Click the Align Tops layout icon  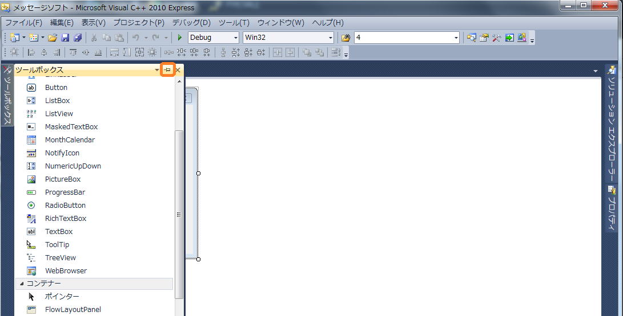(73, 52)
